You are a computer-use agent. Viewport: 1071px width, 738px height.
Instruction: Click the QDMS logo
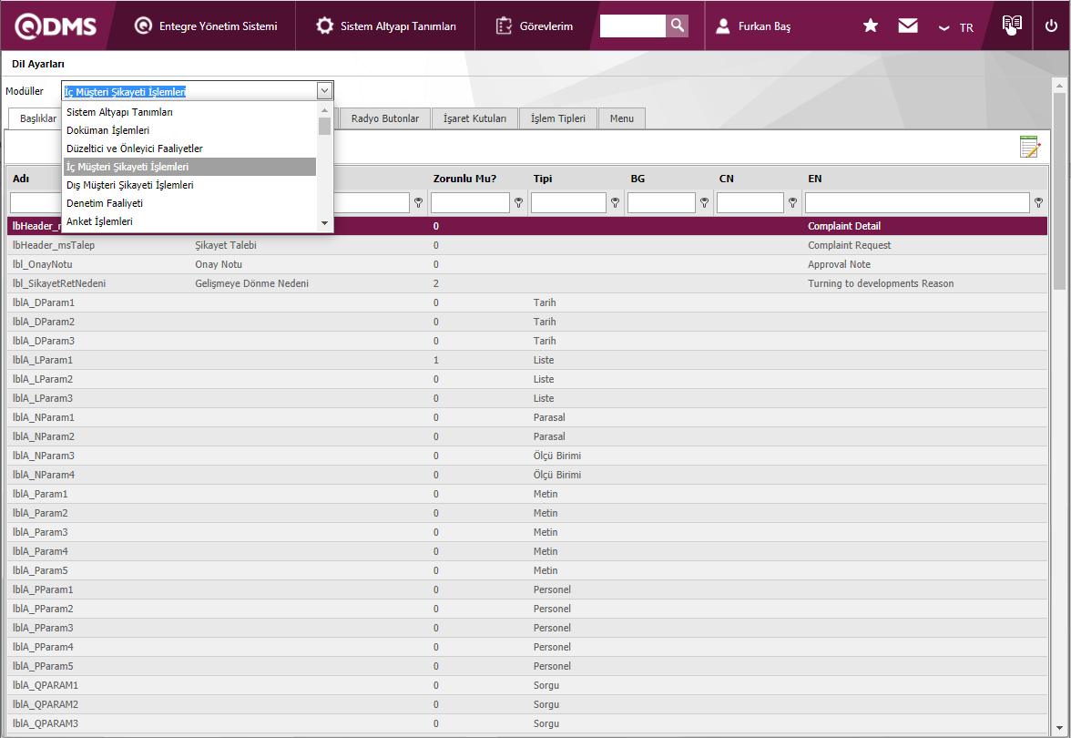coord(56,26)
